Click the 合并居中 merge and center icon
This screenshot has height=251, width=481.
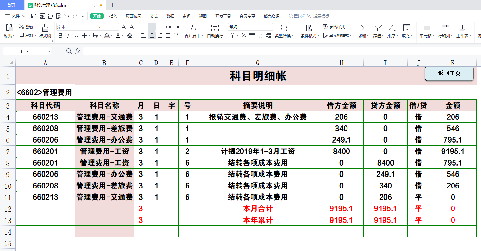click(x=194, y=28)
